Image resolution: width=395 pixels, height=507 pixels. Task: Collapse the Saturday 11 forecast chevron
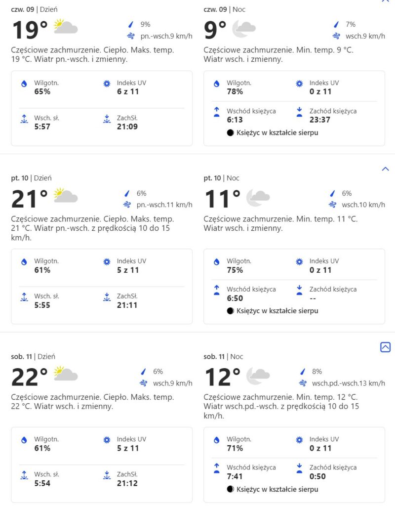[386, 347]
